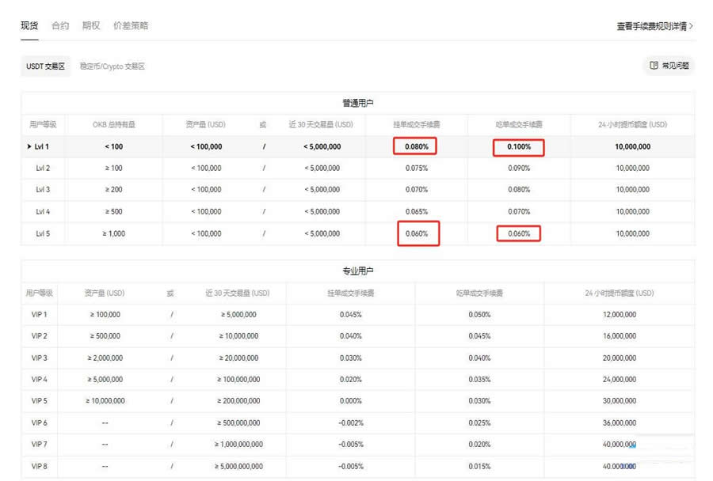713x481 pixels.
Task: Switch to the 现货 tab
Action: coord(29,25)
